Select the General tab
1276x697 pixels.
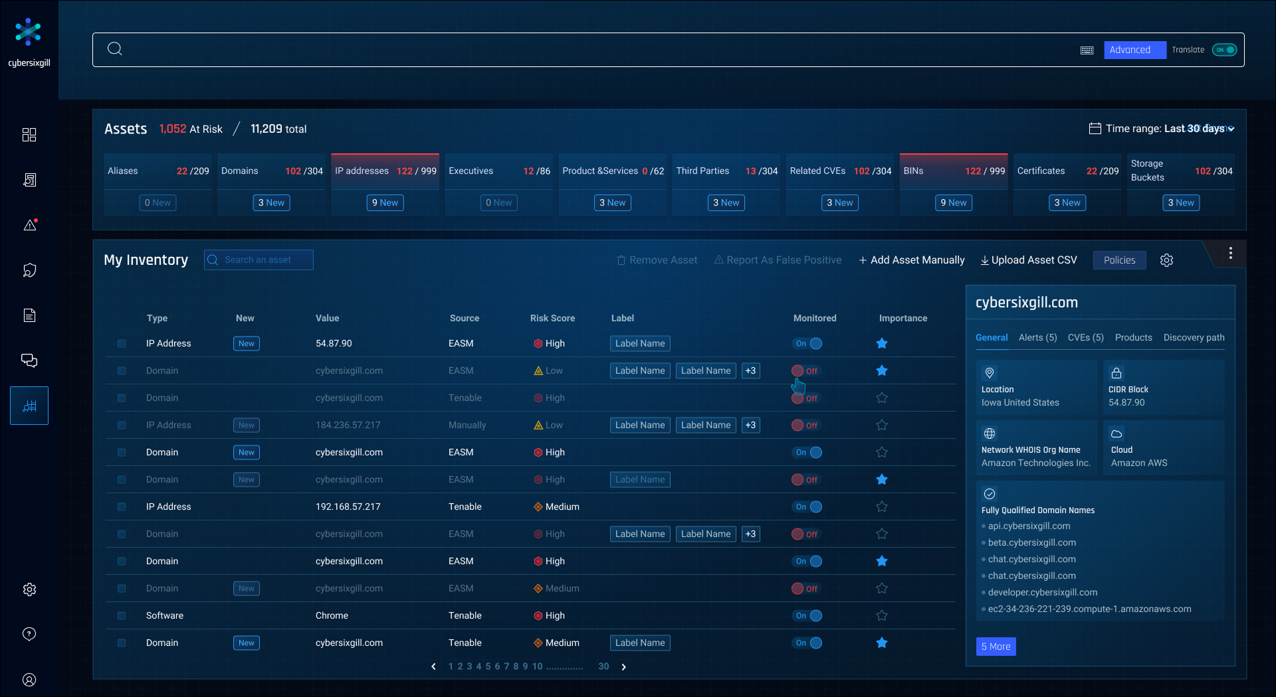(992, 337)
